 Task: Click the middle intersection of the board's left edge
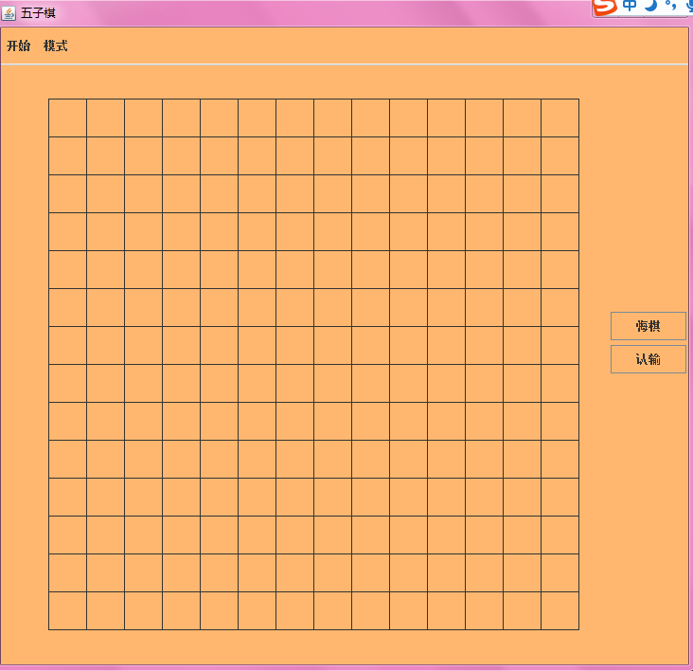click(x=48, y=364)
